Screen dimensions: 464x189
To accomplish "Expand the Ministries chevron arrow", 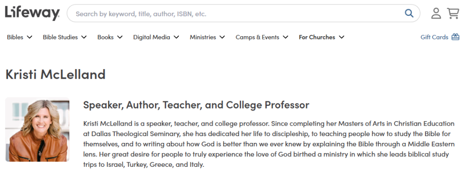I will coord(222,37).
